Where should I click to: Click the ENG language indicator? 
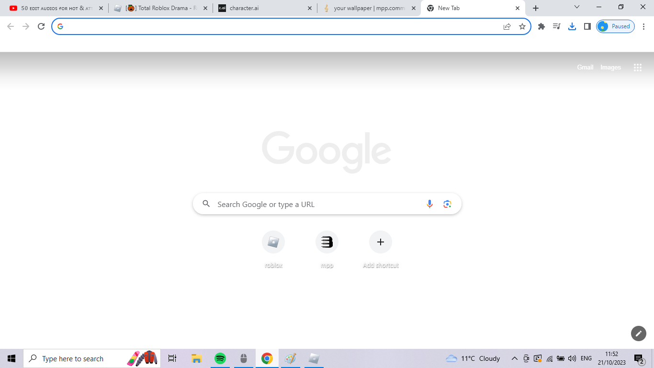tap(586, 358)
